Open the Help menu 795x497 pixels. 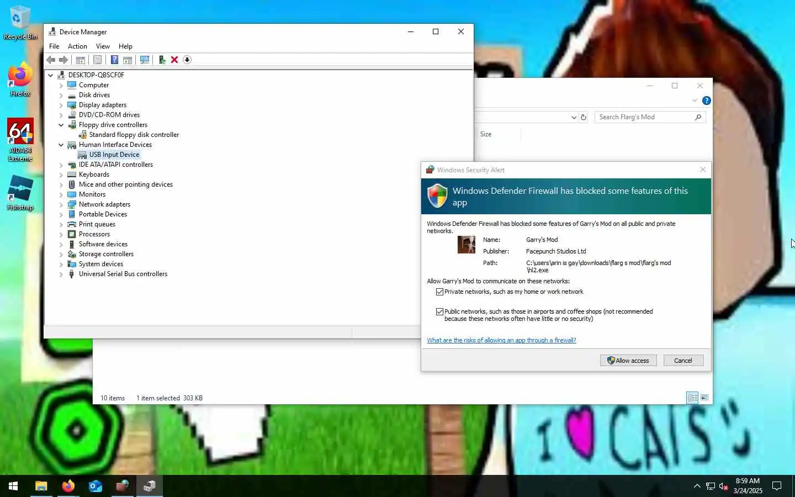[x=125, y=46]
